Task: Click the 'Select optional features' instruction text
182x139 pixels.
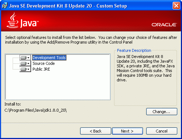Action: (x=91, y=40)
